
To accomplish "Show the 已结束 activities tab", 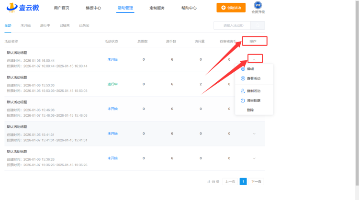I will (65, 25).
